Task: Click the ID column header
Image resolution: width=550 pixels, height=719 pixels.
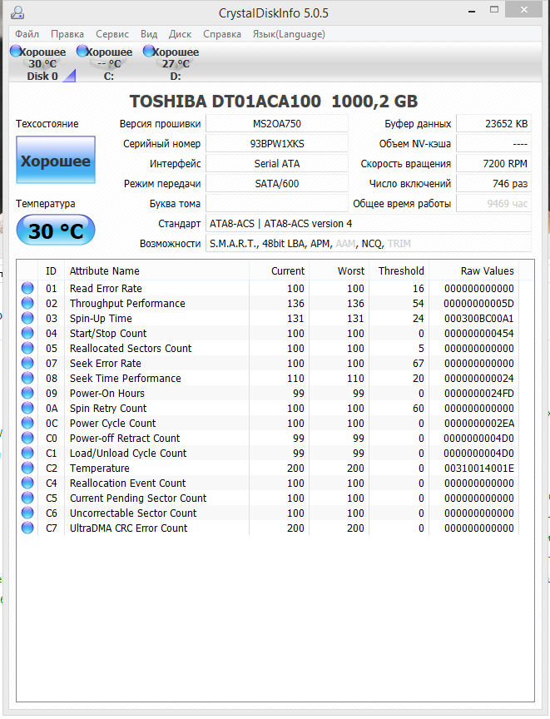Action: [51, 271]
